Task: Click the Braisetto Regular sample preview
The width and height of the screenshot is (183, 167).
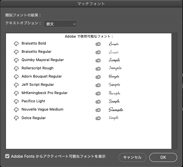Action: tap(114, 52)
